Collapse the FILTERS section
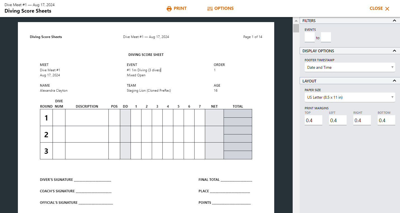400x213 pixels. [x=394, y=20]
